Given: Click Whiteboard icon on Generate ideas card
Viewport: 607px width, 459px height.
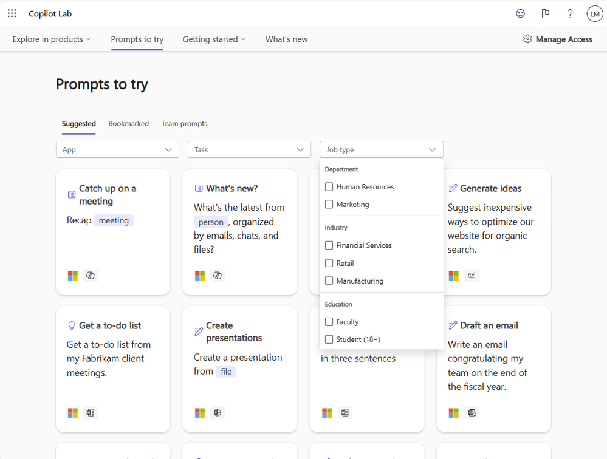Looking at the screenshot, I should click(472, 276).
